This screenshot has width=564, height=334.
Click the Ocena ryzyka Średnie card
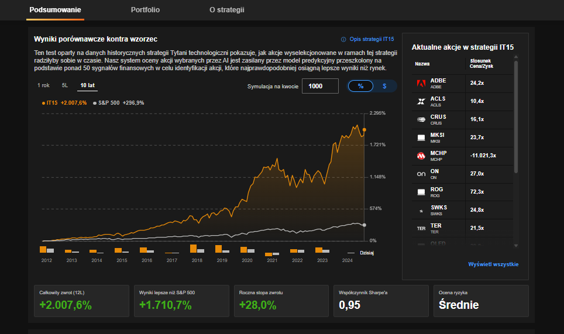[482, 301]
